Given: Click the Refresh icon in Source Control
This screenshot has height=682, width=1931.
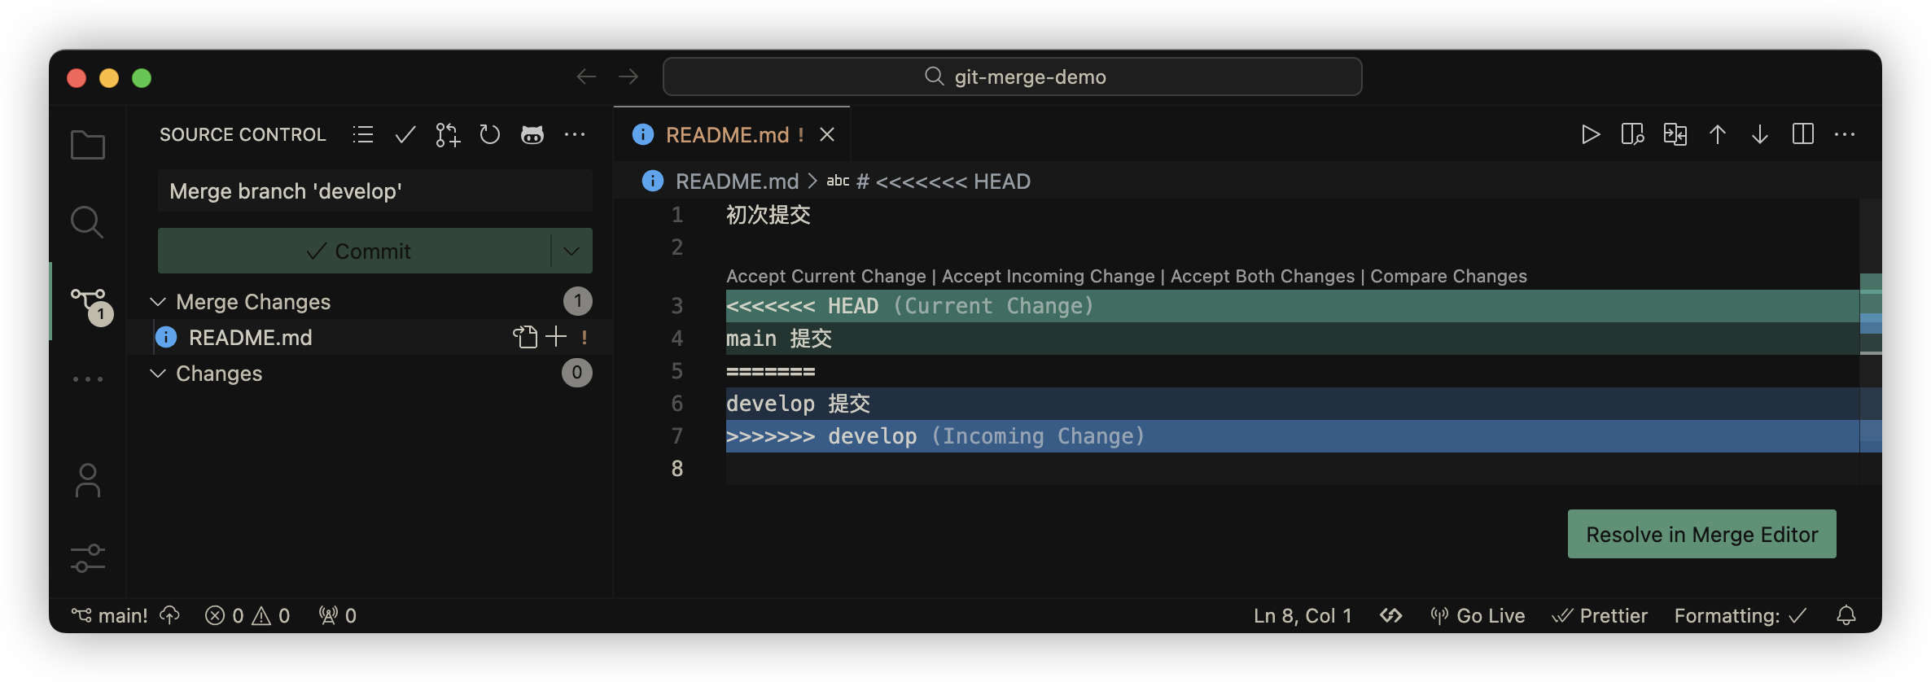Looking at the screenshot, I should pyautogui.click(x=489, y=134).
